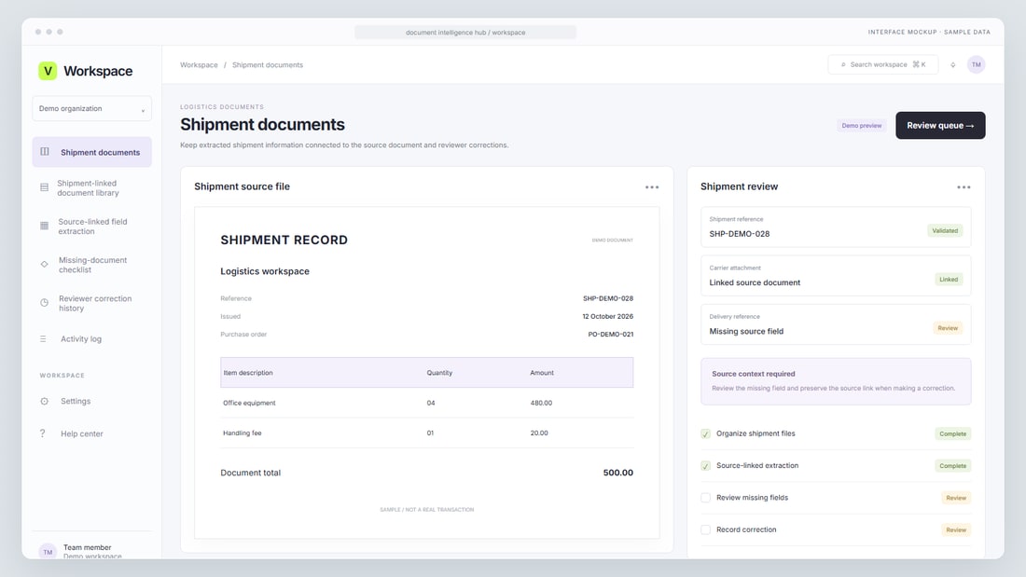Click the field extraction grid icon
Screen dimensions: 1026x577
click(x=45, y=226)
